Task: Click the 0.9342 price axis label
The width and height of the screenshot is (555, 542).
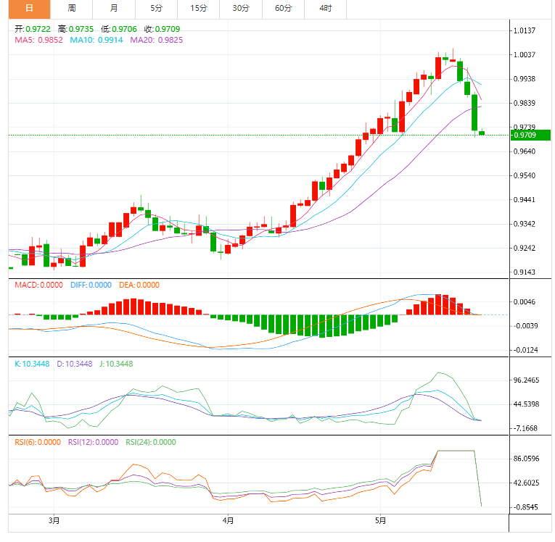Action: click(x=525, y=224)
